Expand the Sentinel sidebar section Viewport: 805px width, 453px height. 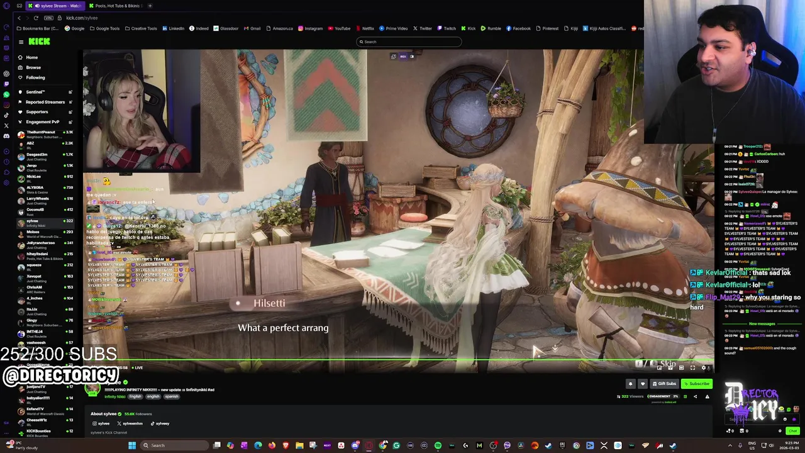tap(44, 92)
